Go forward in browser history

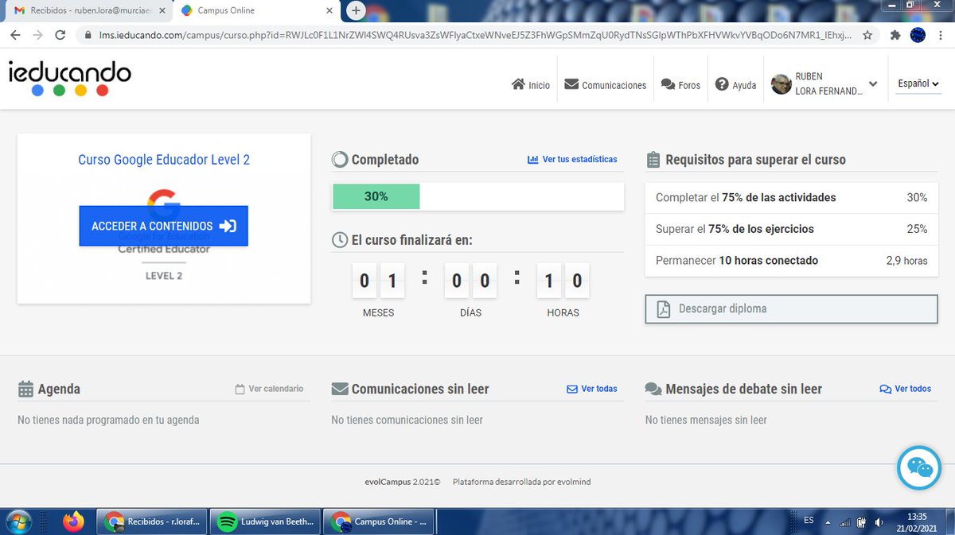pos(37,35)
